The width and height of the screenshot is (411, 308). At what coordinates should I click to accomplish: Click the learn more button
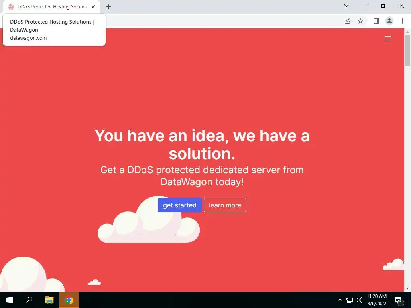point(225,205)
